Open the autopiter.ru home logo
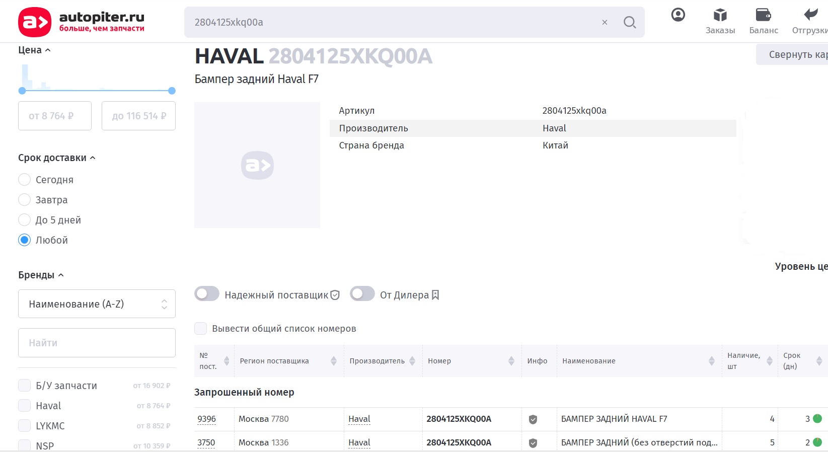Image resolution: width=828 pixels, height=452 pixels. coord(82,22)
